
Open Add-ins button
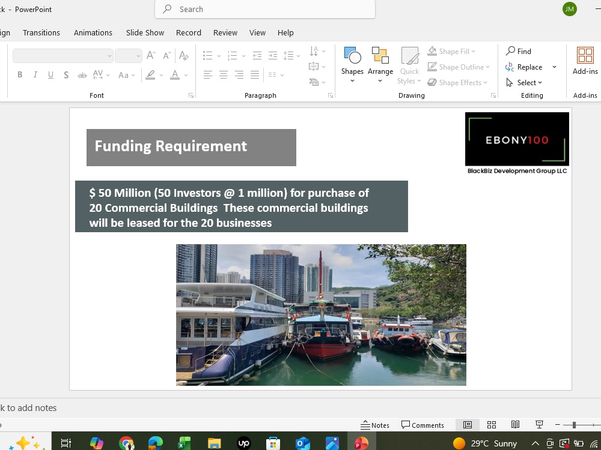[585, 61]
